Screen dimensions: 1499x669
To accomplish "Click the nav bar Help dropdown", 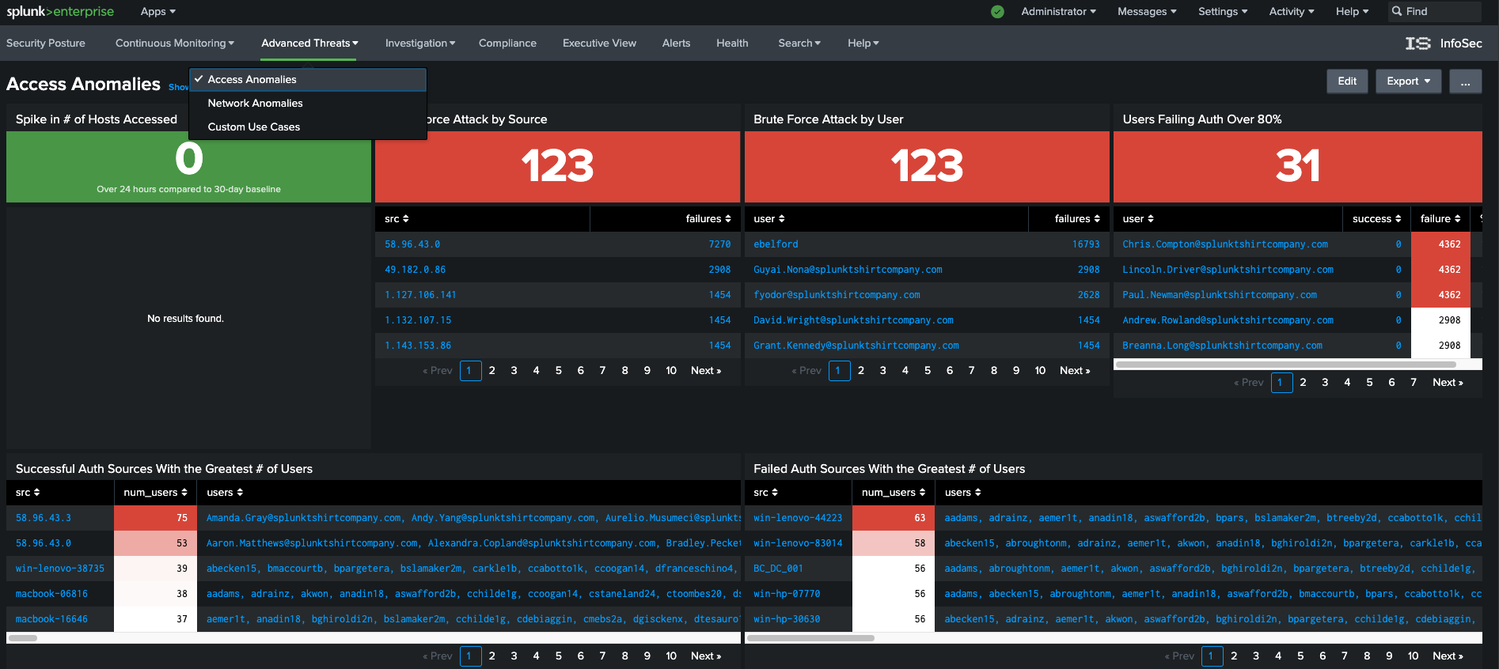I will [x=863, y=43].
